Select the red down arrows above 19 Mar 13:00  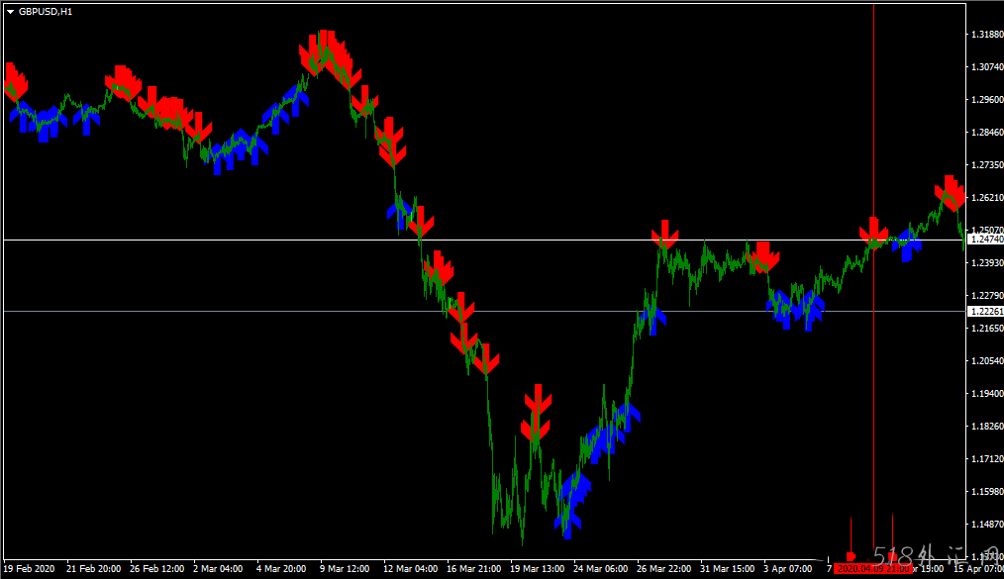(x=537, y=413)
